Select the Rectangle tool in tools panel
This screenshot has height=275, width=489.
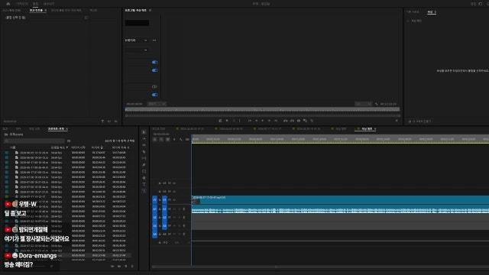pyautogui.click(x=144, y=171)
